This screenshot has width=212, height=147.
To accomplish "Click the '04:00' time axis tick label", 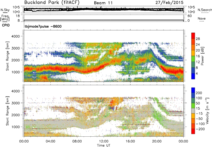I will click(x=50, y=141).
